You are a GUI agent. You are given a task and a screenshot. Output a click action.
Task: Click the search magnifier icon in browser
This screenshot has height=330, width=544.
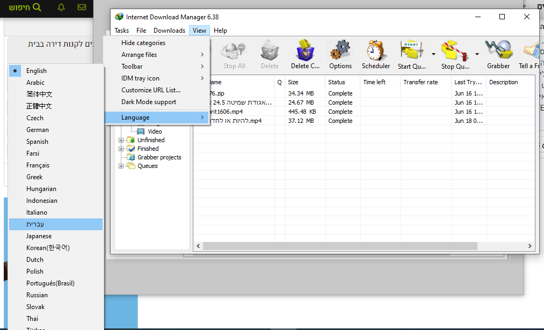point(37,7)
